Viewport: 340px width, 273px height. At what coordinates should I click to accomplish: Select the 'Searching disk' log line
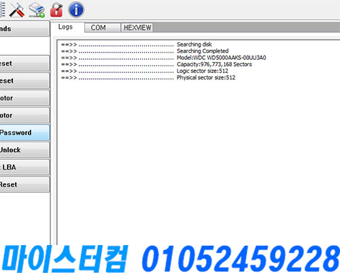(137, 44)
